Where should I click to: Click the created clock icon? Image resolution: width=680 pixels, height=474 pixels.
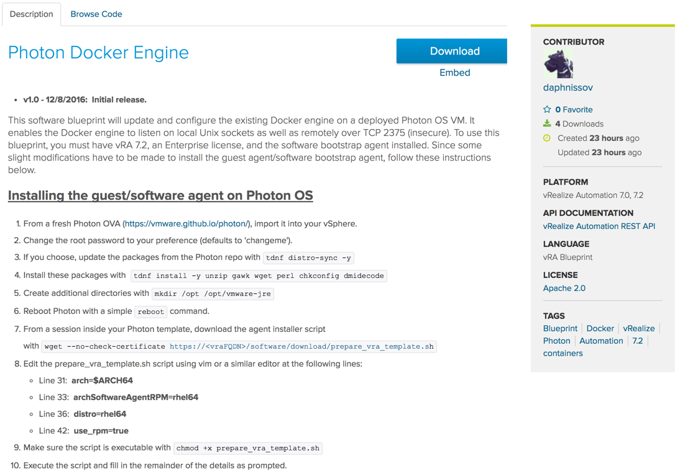(547, 138)
